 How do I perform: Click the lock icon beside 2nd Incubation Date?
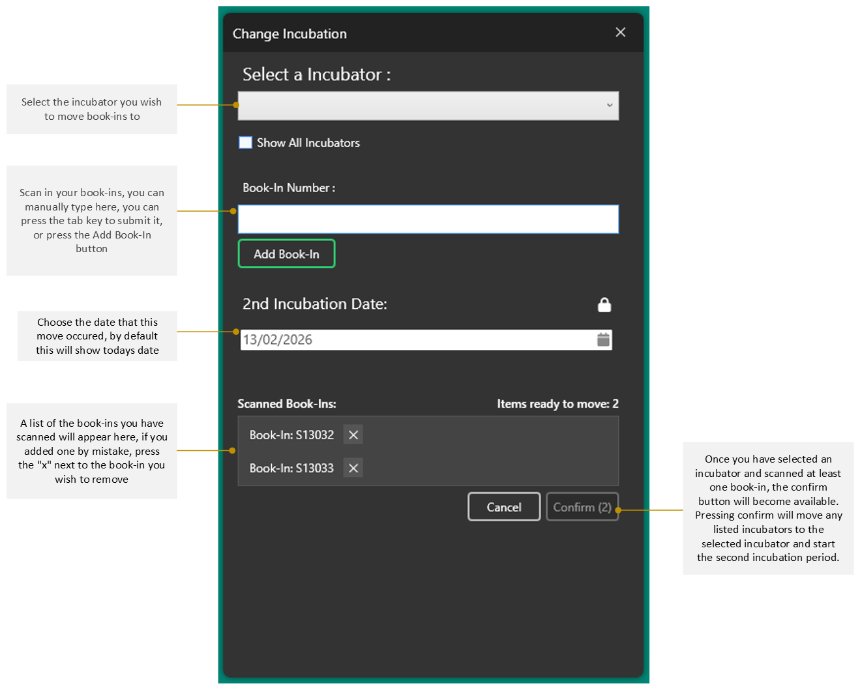click(x=604, y=305)
